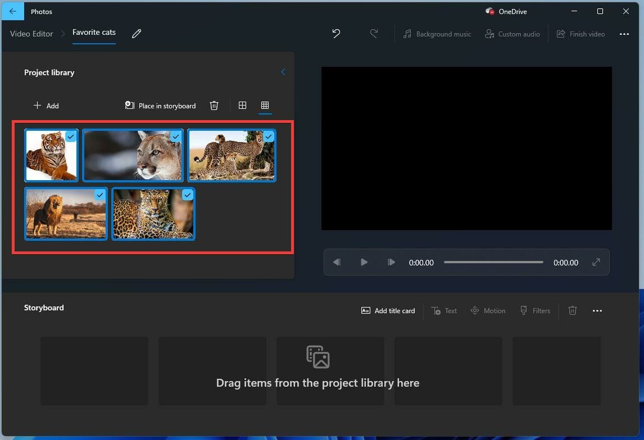Click the video playback seek slider
Viewport: 644px width, 440px height.
point(493,262)
